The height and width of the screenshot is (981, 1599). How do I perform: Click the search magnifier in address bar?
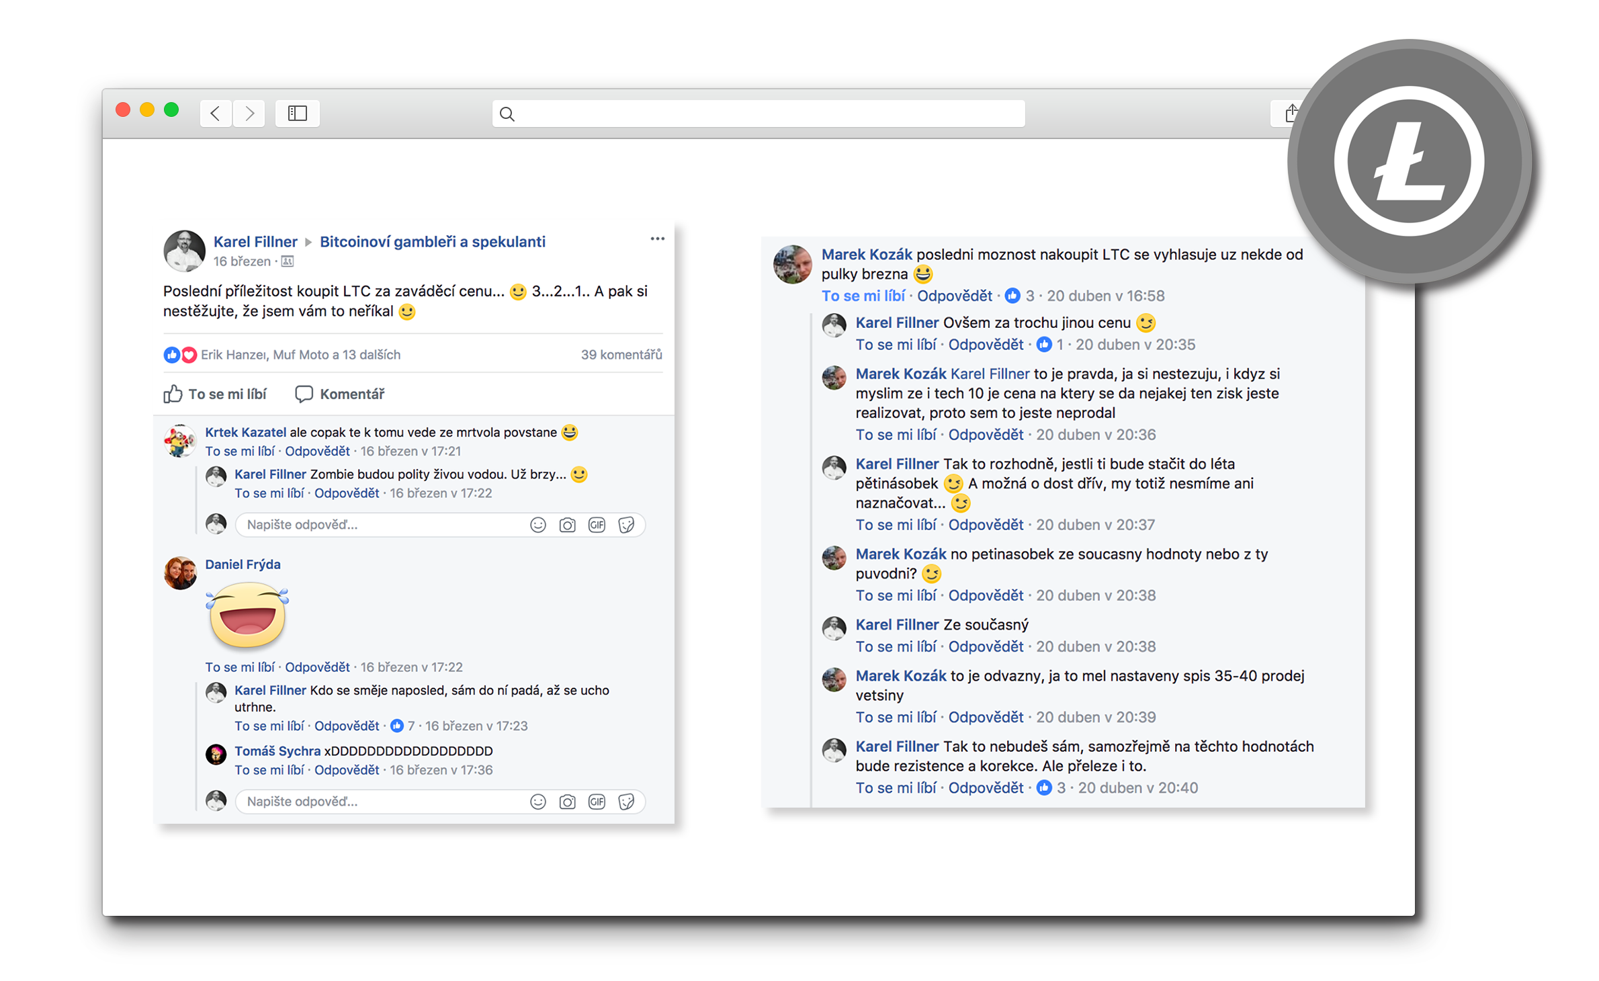(x=507, y=114)
